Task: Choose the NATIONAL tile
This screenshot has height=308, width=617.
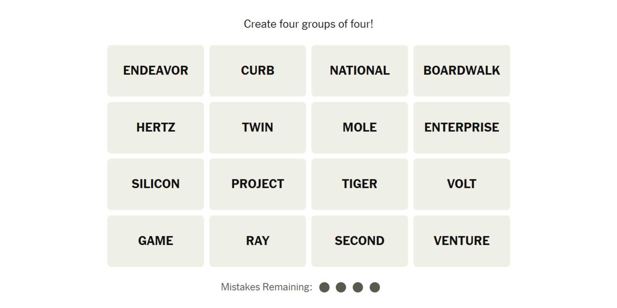Action: 359,71
